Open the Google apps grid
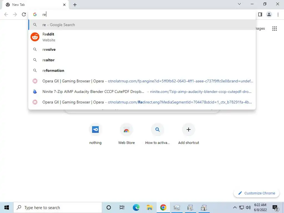Screen dimensions: 284x213 (275, 29)
